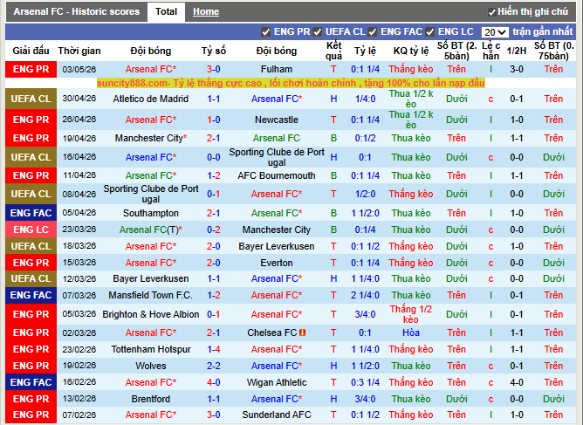Uncheck the UEFA CL league filter
The image size is (583, 425).
(x=317, y=32)
